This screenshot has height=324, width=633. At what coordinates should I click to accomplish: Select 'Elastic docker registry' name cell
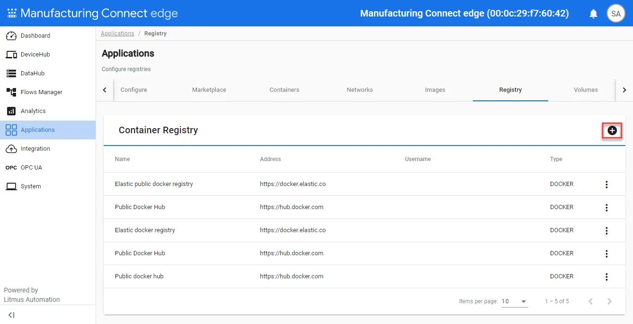145,230
